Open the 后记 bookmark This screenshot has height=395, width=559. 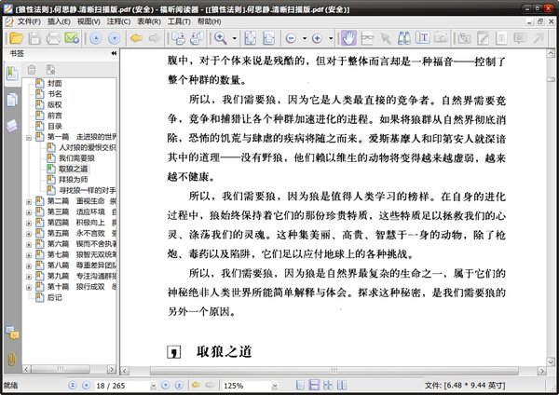[x=55, y=297]
